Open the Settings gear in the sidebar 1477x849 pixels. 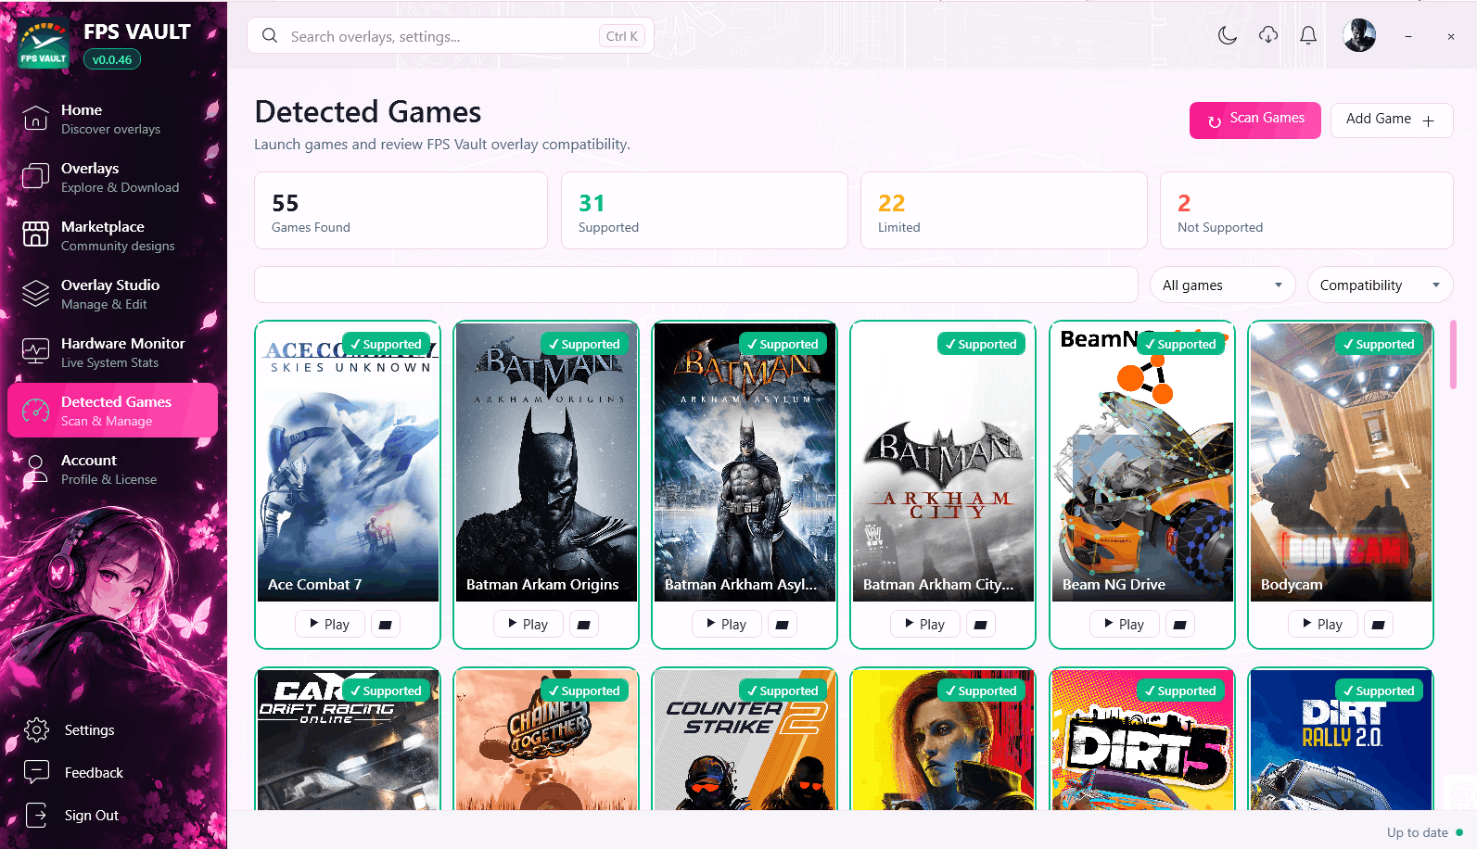click(x=36, y=730)
